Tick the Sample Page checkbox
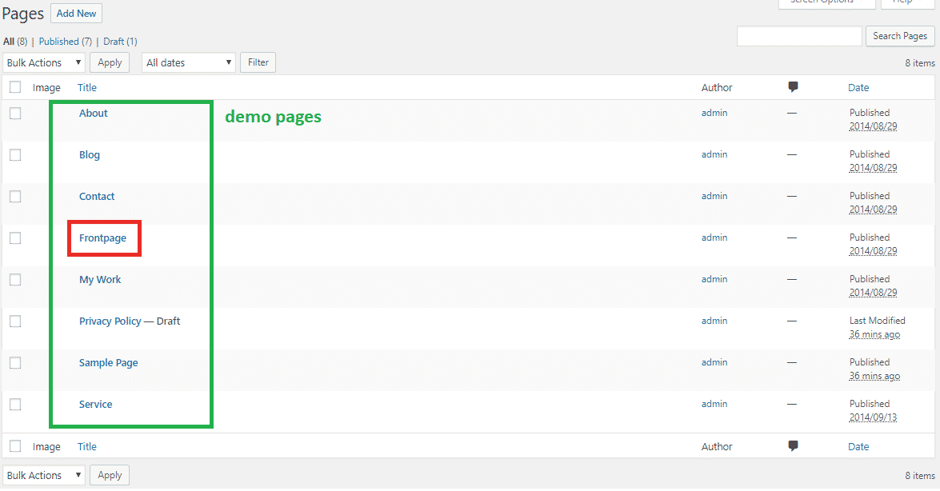This screenshot has height=491, width=940. (x=15, y=363)
